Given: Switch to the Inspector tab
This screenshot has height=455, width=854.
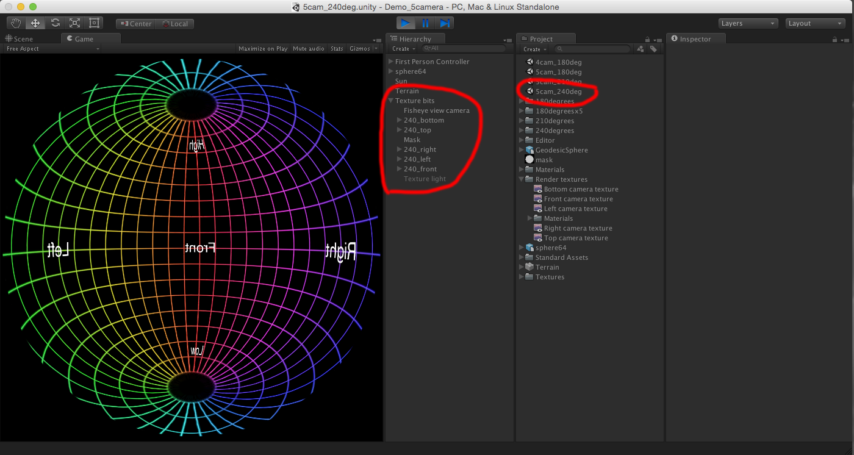Looking at the screenshot, I should pyautogui.click(x=695, y=39).
